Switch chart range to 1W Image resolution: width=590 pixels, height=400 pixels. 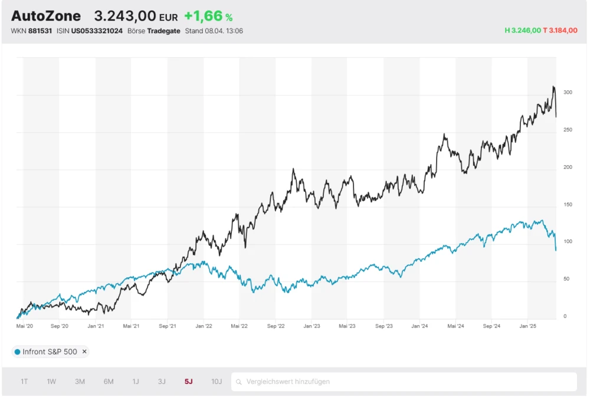coord(51,382)
